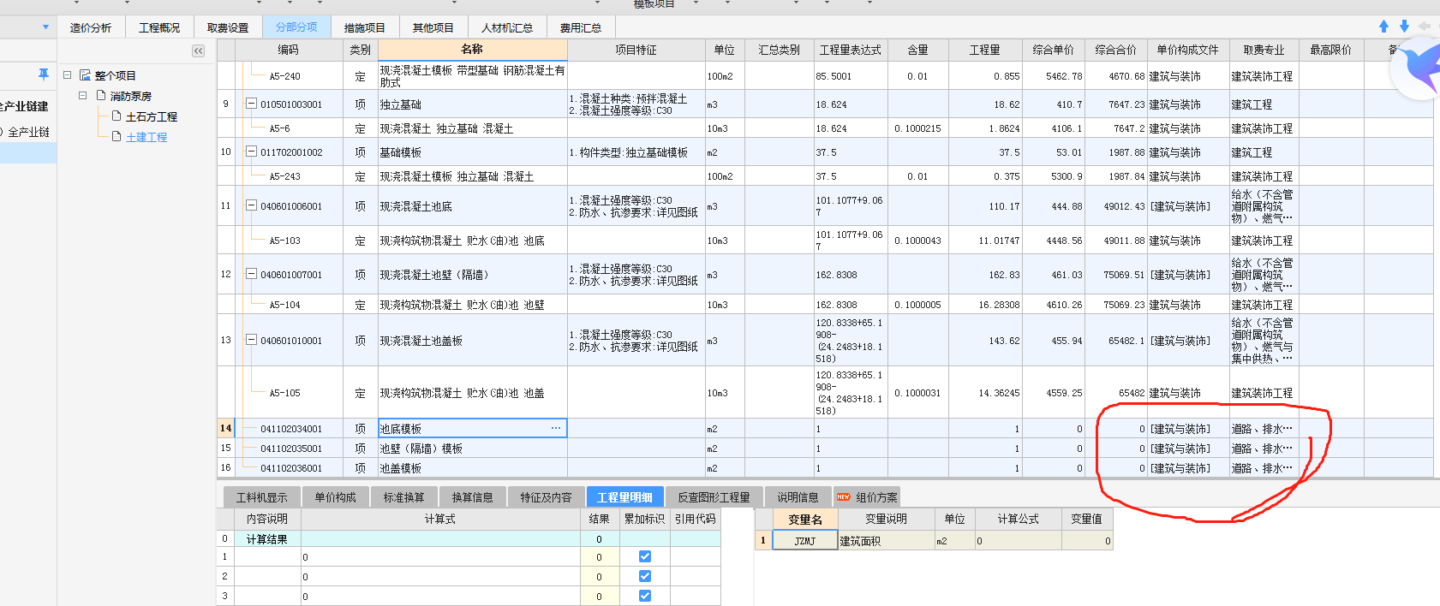Select row 16 池盖板 name cell
This screenshot has width=1440, height=606.
pos(472,468)
